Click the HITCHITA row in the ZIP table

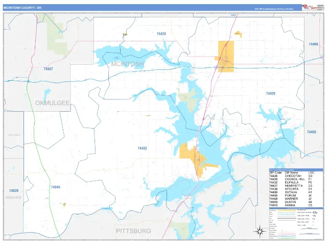pyautogui.click(x=296, y=189)
